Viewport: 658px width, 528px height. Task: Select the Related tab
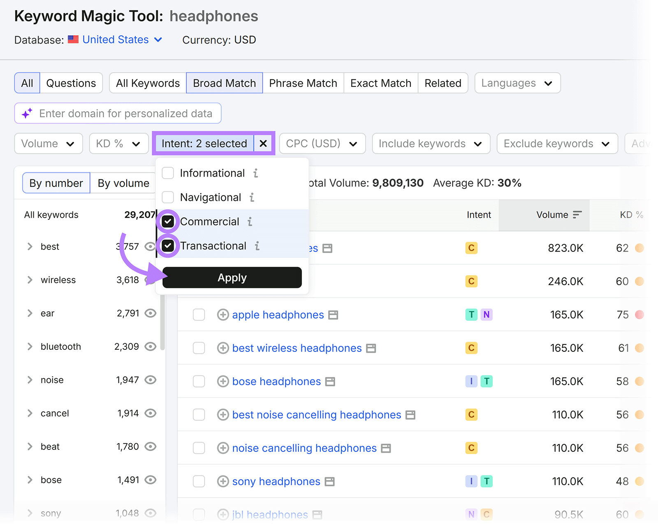click(x=443, y=83)
